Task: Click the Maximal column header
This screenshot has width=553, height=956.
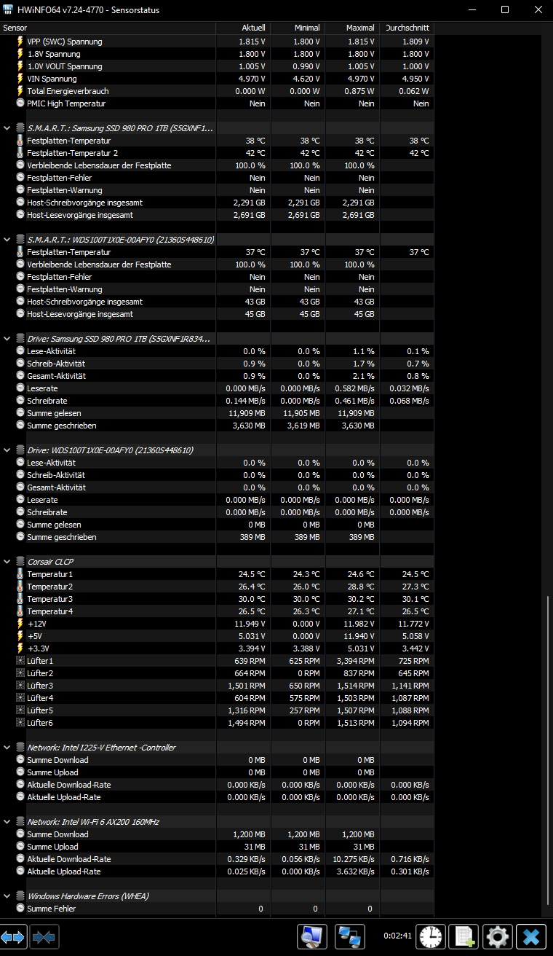Action: tap(353, 28)
